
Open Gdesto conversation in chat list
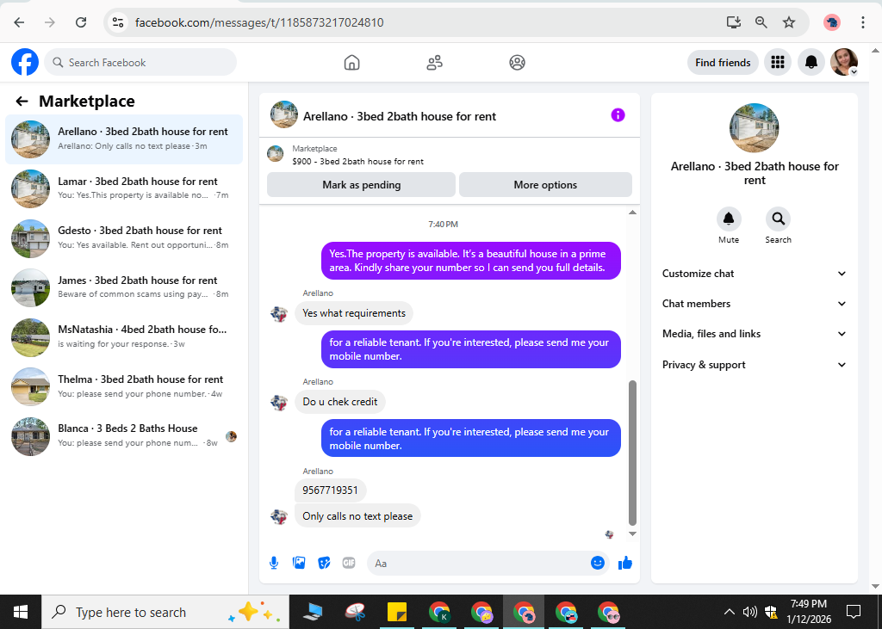point(124,237)
